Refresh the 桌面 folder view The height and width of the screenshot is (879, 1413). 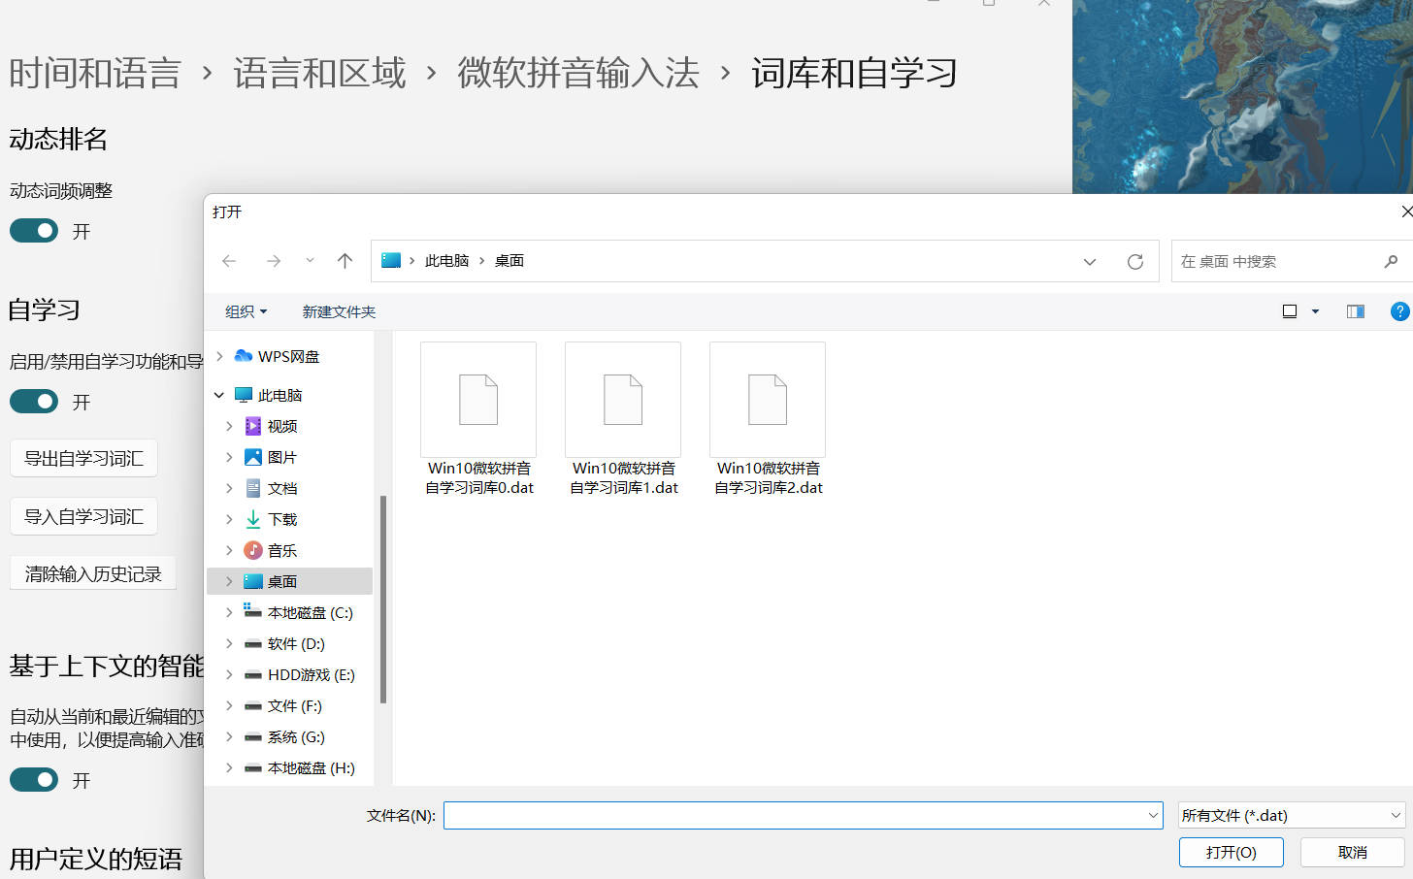tap(1134, 260)
